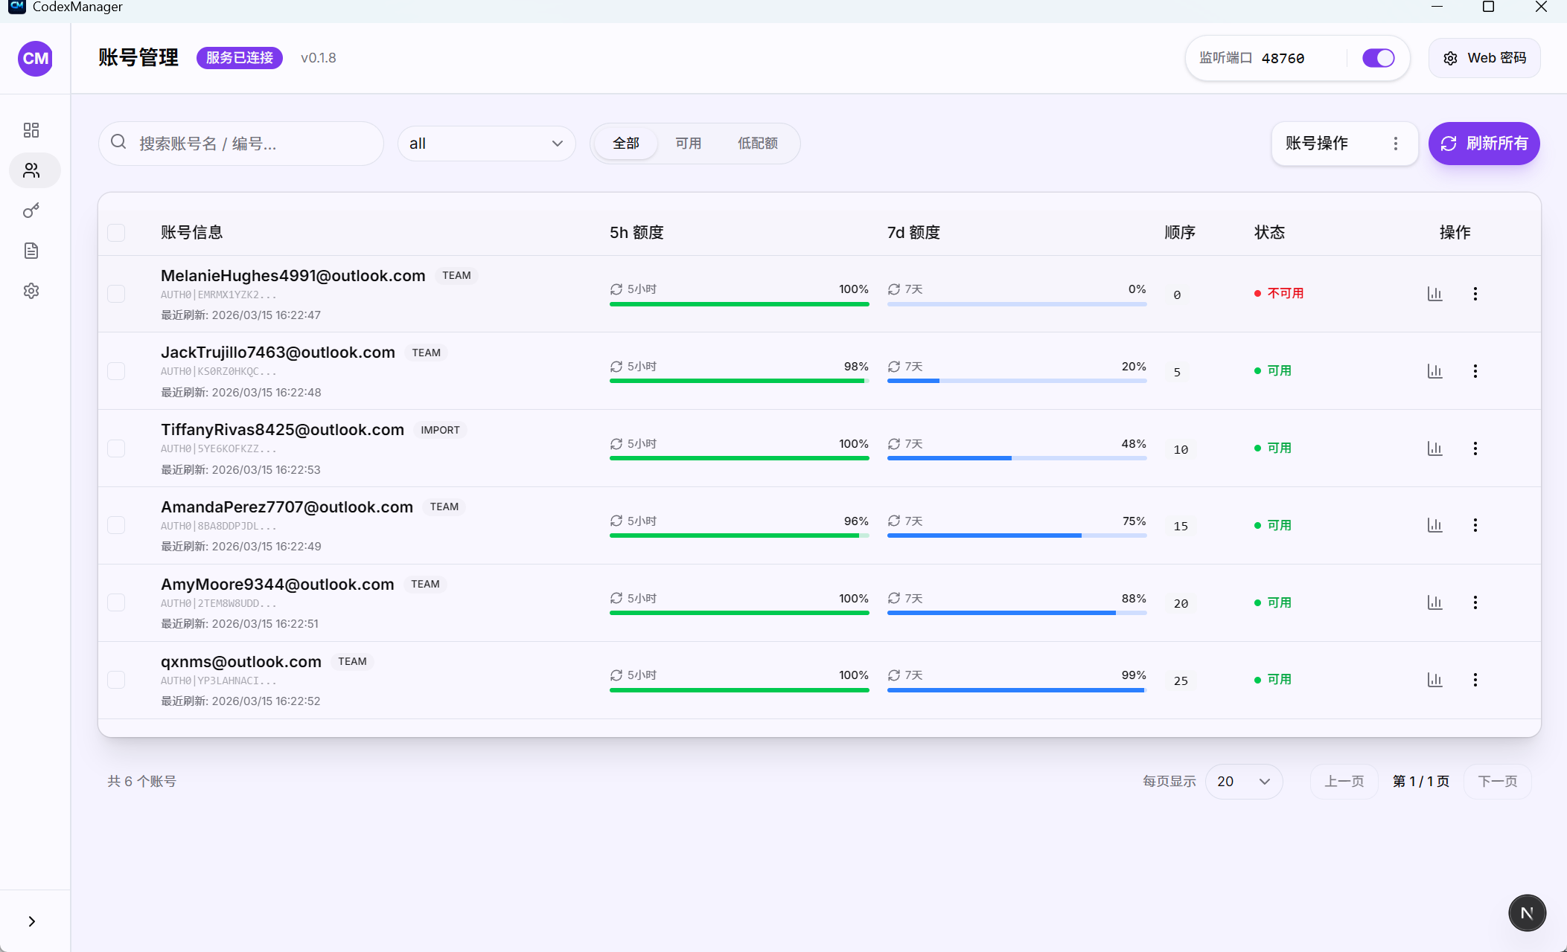Open the dashboard view from the sidebar
The height and width of the screenshot is (952, 1567).
point(31,129)
